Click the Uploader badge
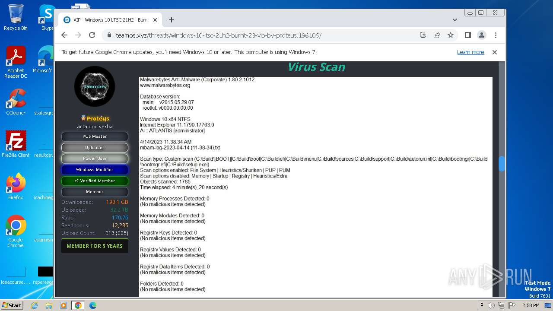Image resolution: width=553 pixels, height=311 pixels. click(x=95, y=148)
